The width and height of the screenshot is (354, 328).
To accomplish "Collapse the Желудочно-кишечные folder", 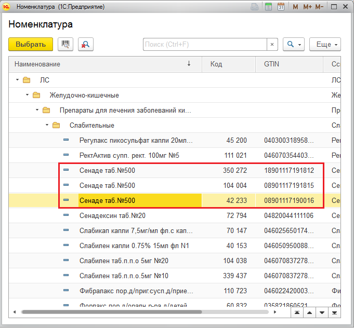I will click(27, 95).
